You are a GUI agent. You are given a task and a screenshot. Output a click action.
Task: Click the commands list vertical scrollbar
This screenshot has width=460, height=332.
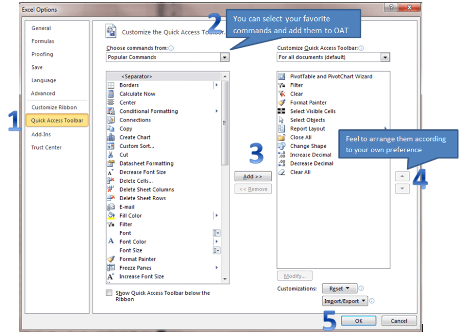(225, 204)
